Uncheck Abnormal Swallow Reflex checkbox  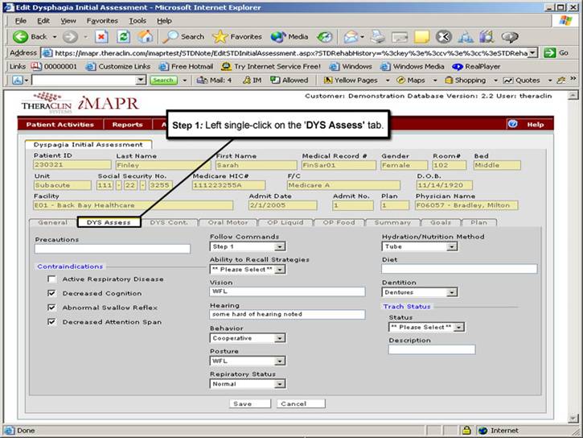click(51, 308)
